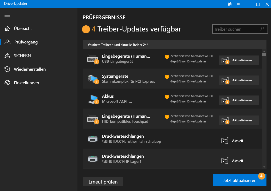271x191 pixels.
Task: Toggle the hamburger sidebar menu
Action: 7,15
